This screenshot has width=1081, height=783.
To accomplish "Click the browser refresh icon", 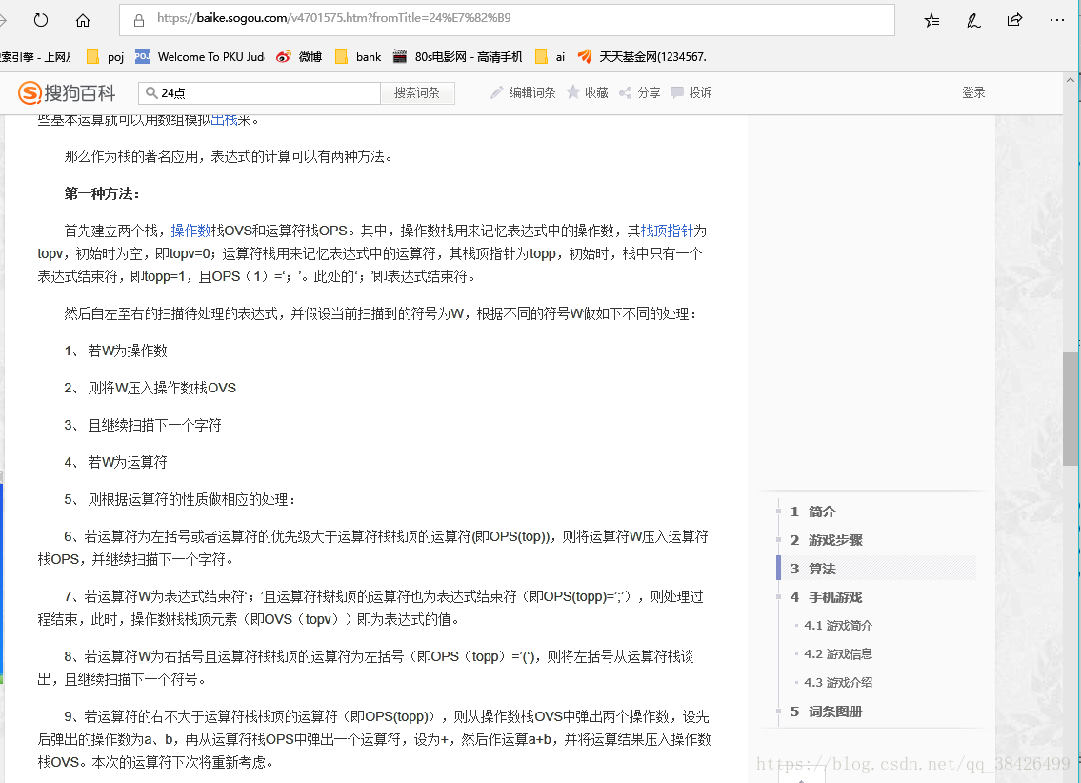I will pyautogui.click(x=41, y=20).
